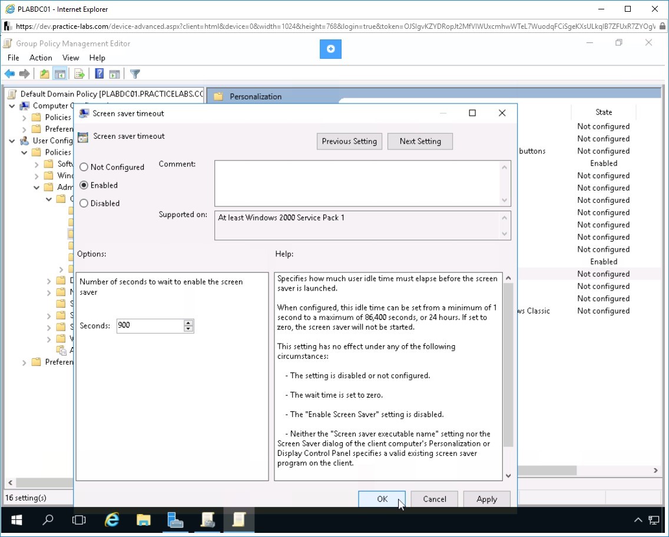Open the Action menu
The image size is (669, 537).
(x=41, y=58)
